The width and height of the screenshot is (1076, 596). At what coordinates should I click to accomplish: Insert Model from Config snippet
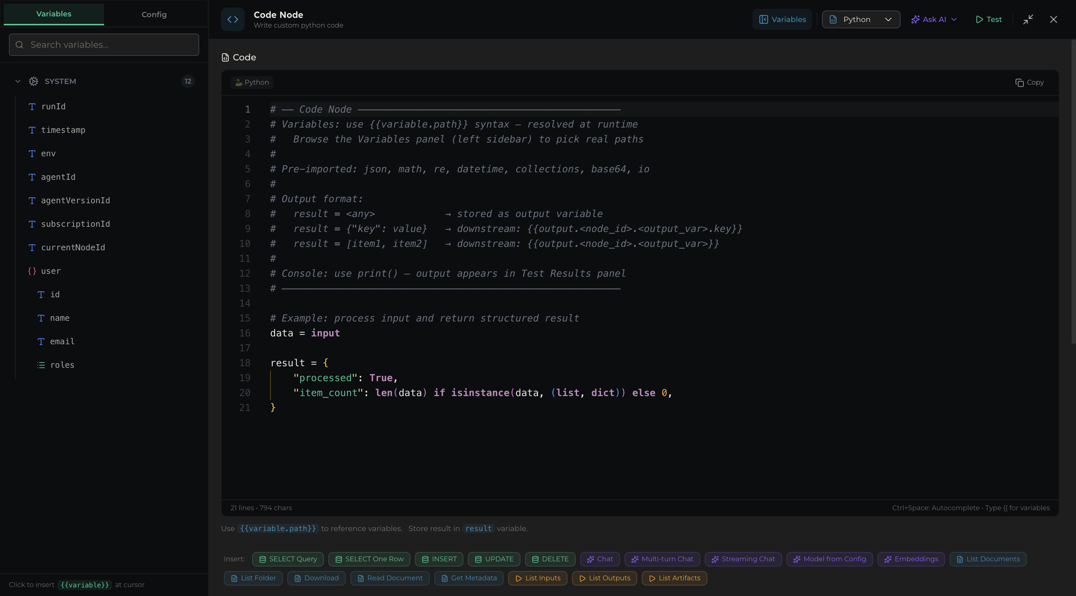[x=829, y=559]
